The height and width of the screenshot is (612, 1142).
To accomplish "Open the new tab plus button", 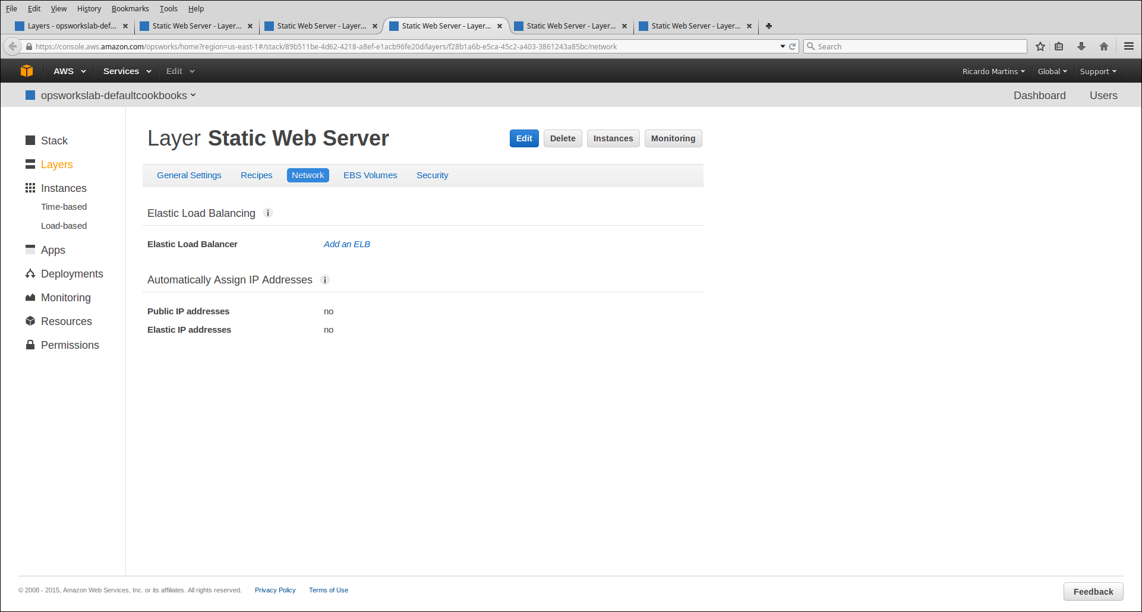I will pyautogui.click(x=769, y=26).
